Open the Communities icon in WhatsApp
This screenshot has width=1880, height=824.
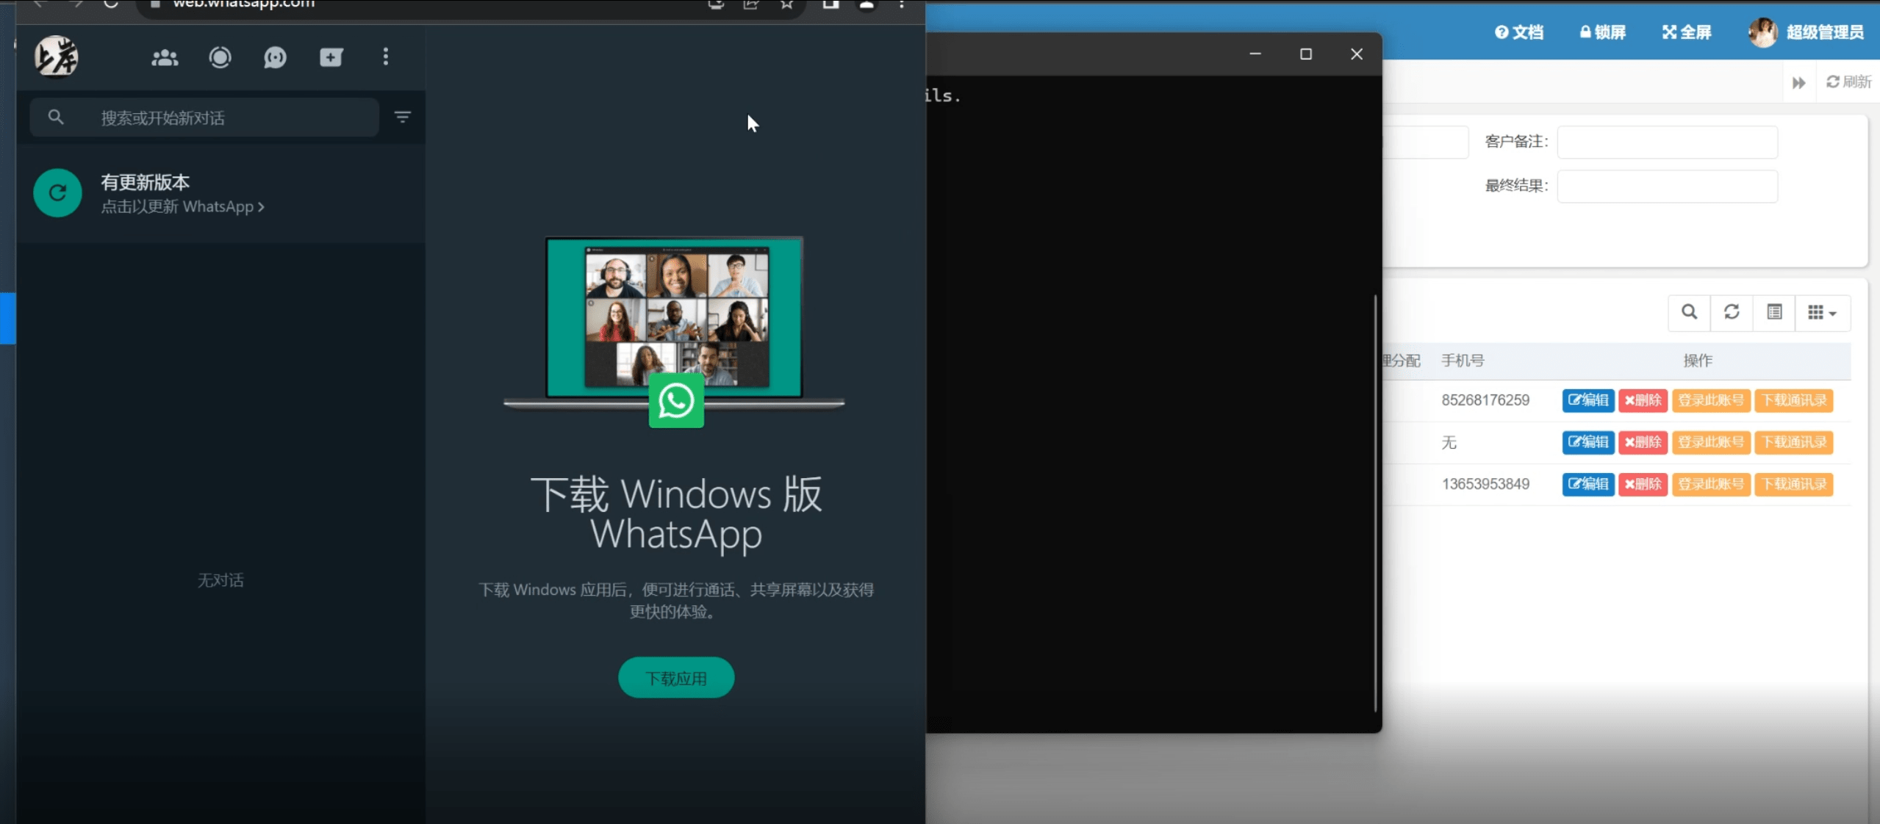165,57
